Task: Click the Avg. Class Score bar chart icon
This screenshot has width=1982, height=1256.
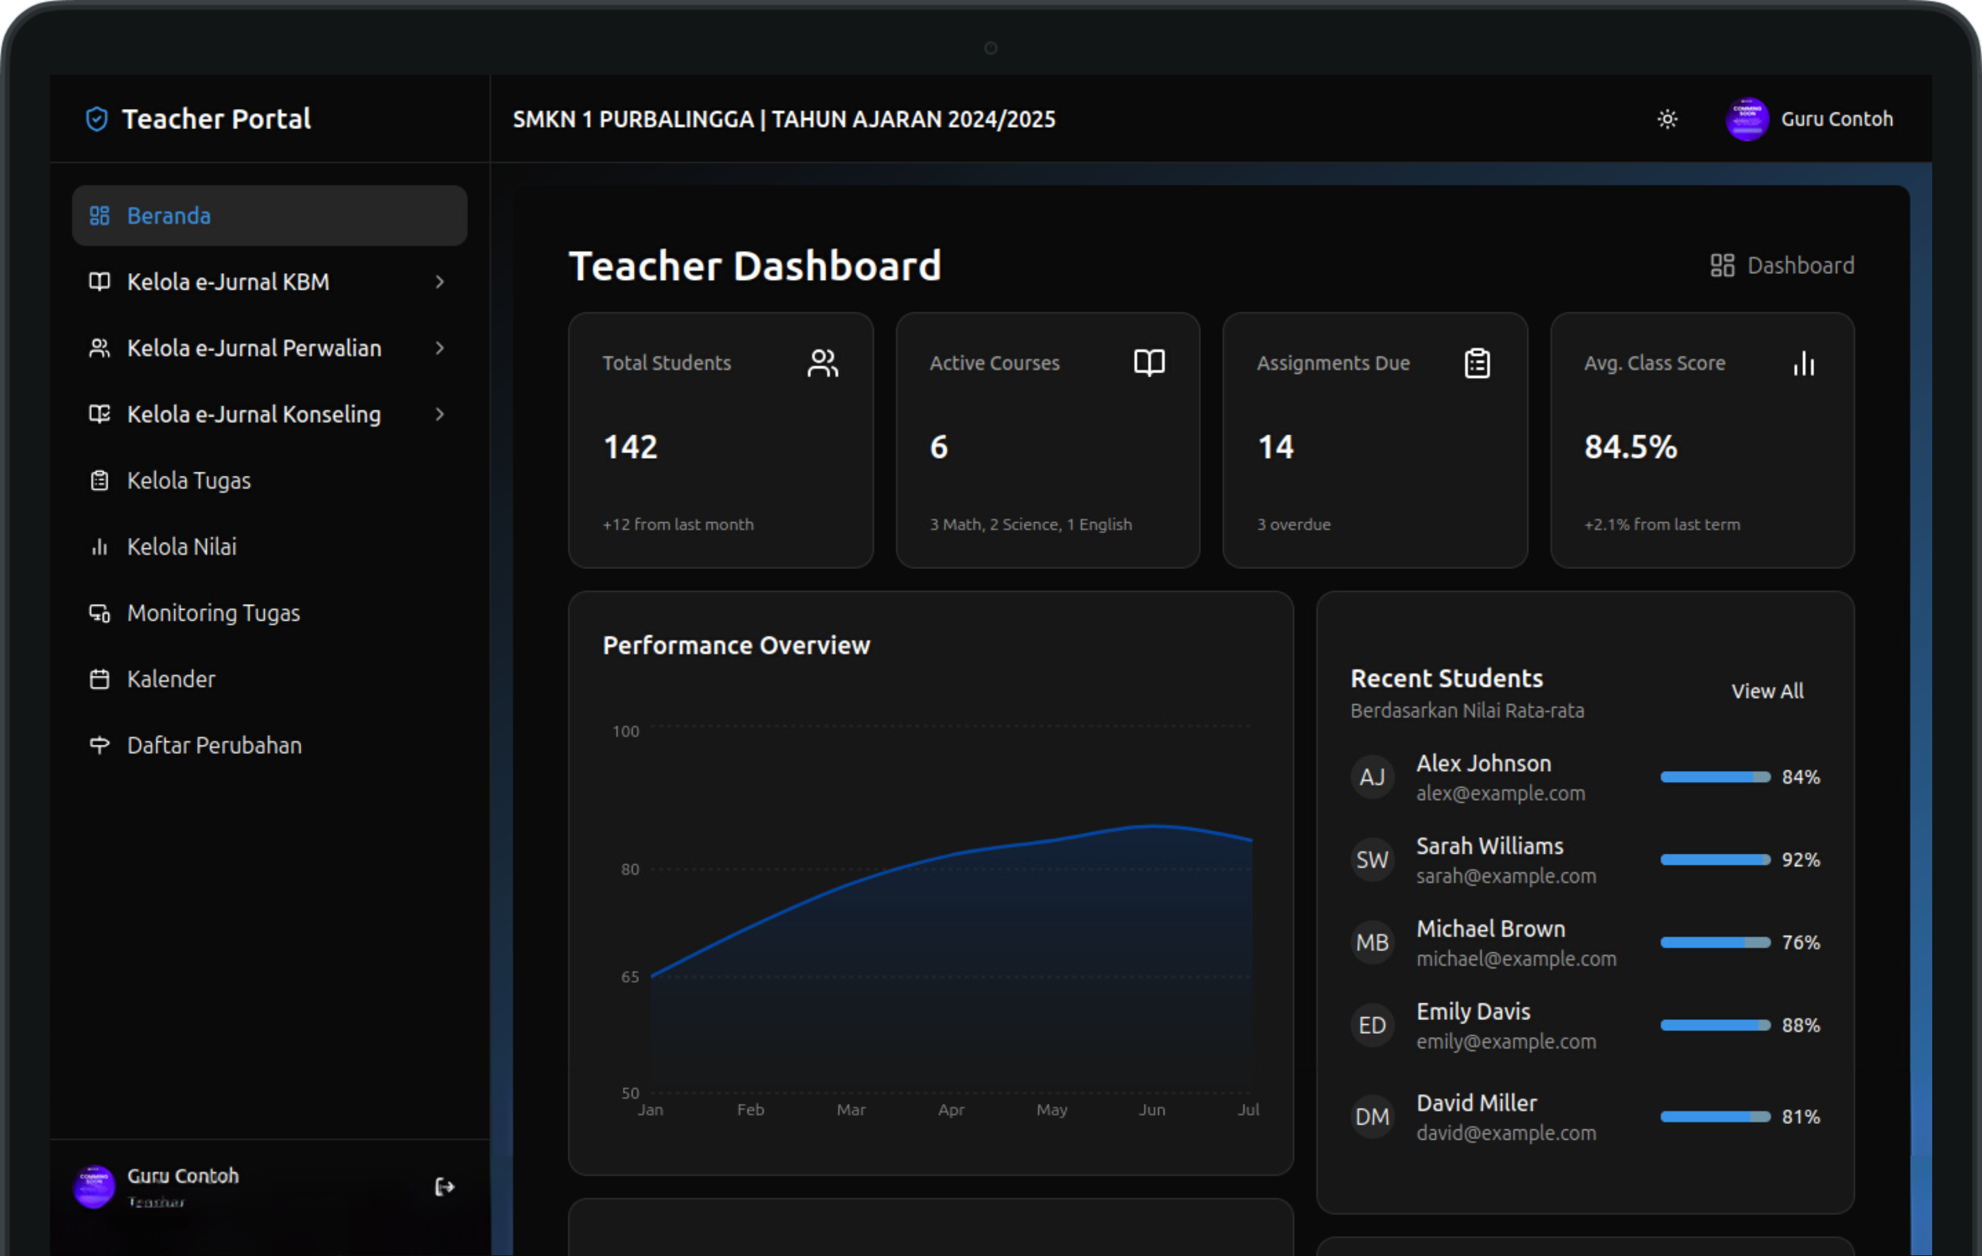Action: pos(1803,363)
